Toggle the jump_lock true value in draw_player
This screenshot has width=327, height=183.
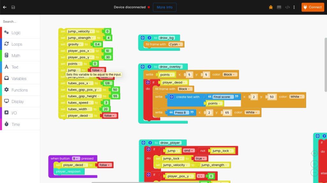point(200,158)
